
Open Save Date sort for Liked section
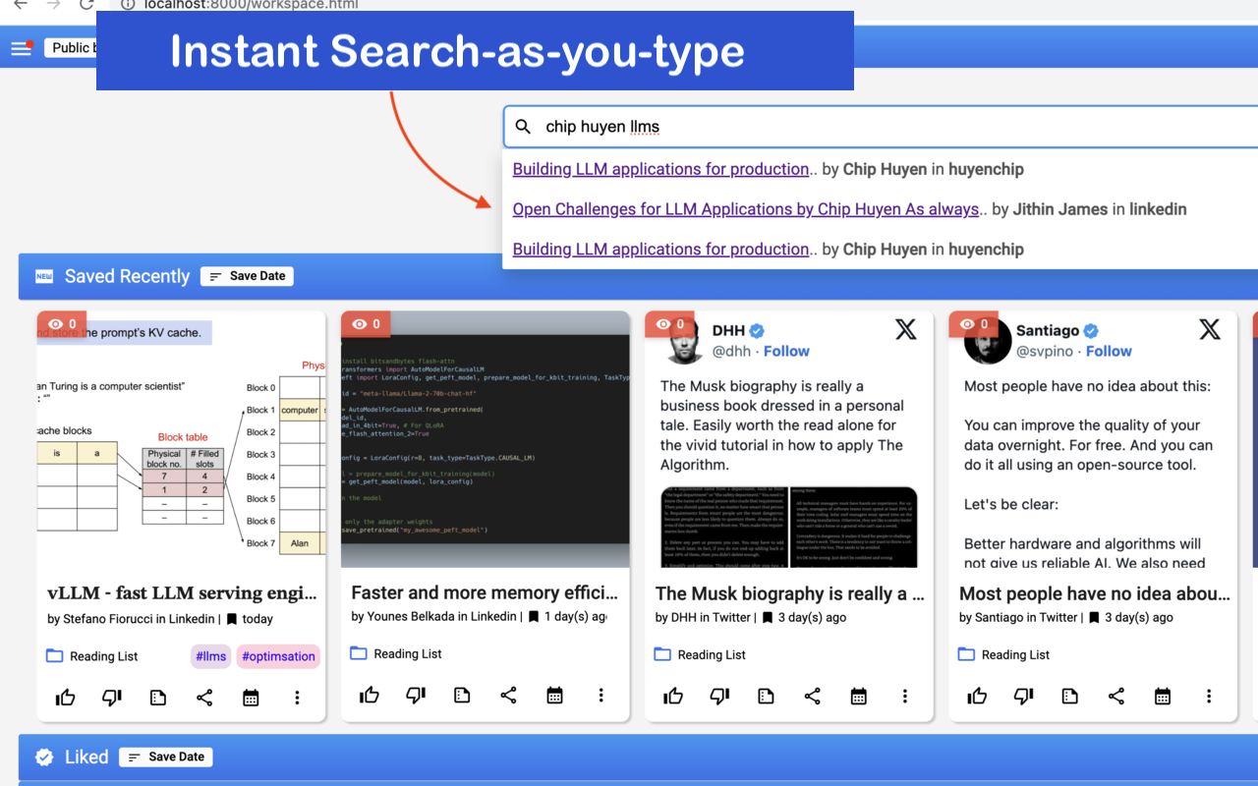166,757
